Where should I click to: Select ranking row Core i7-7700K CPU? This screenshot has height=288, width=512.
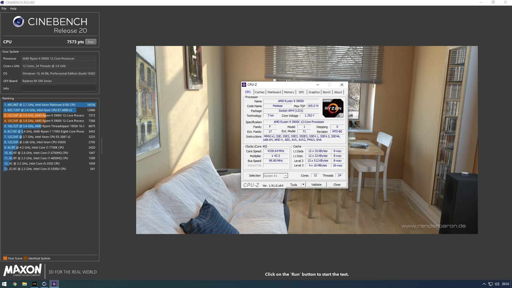(50, 147)
